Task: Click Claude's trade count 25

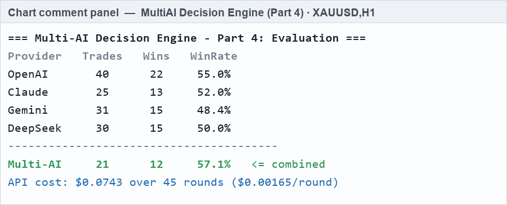Action: [102, 92]
